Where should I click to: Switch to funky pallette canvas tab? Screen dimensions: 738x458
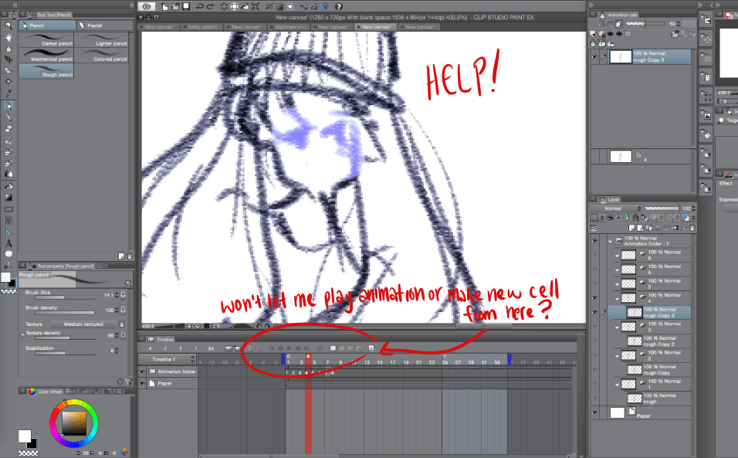(202, 27)
